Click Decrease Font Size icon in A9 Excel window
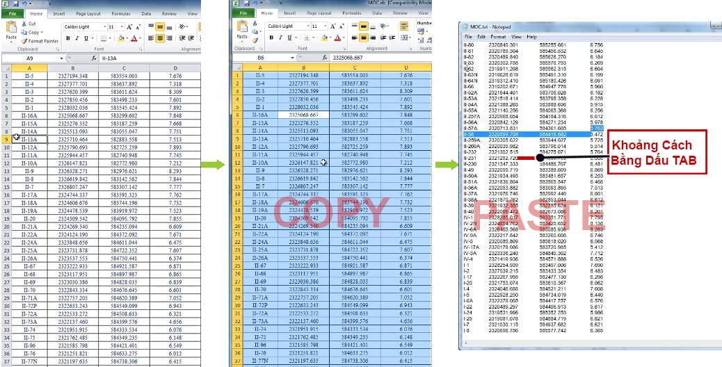Viewport: 722px width, 367px height. click(138, 26)
